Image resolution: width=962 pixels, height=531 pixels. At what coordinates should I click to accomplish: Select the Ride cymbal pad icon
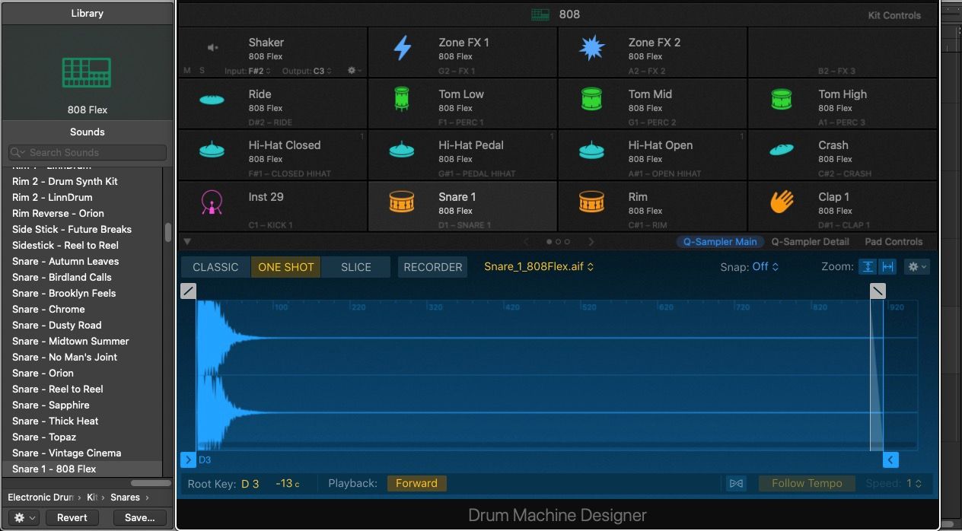click(212, 100)
